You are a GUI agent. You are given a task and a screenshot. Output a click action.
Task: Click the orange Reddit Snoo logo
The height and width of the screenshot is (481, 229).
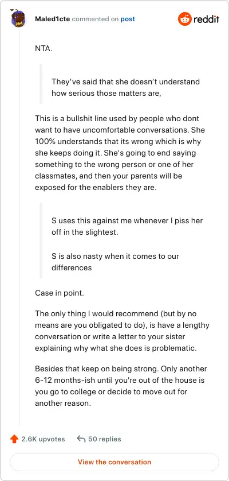tap(184, 19)
